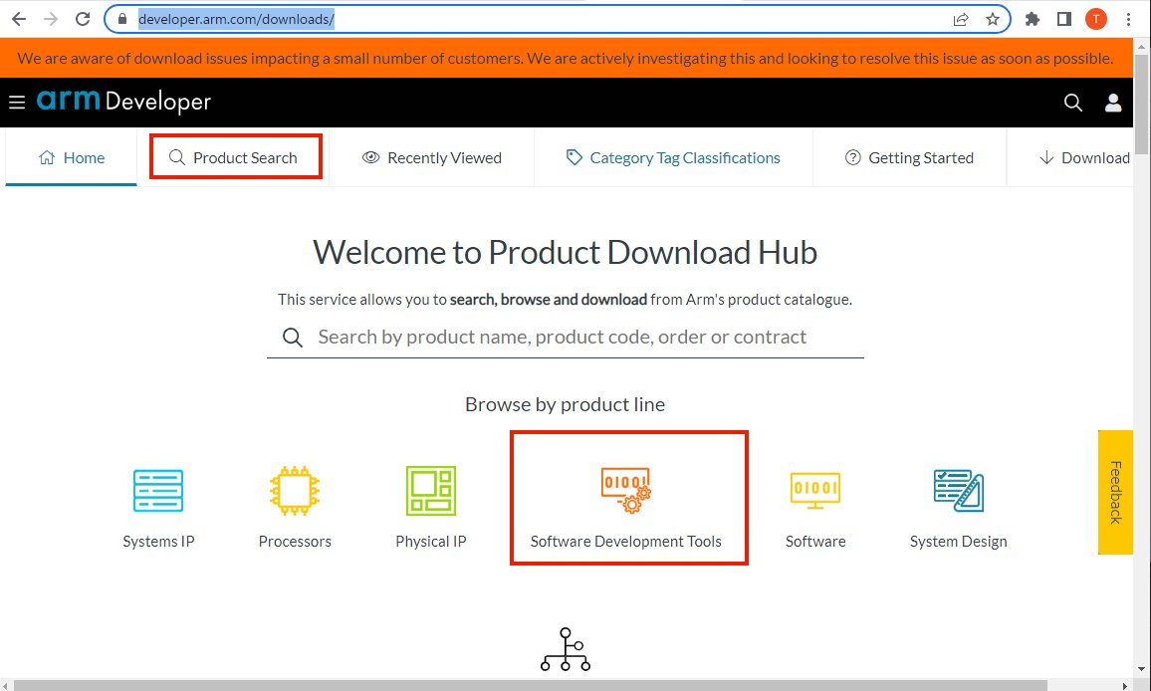The width and height of the screenshot is (1151, 691).
Task: Open browser extensions puzzle icon
Action: tap(1033, 19)
